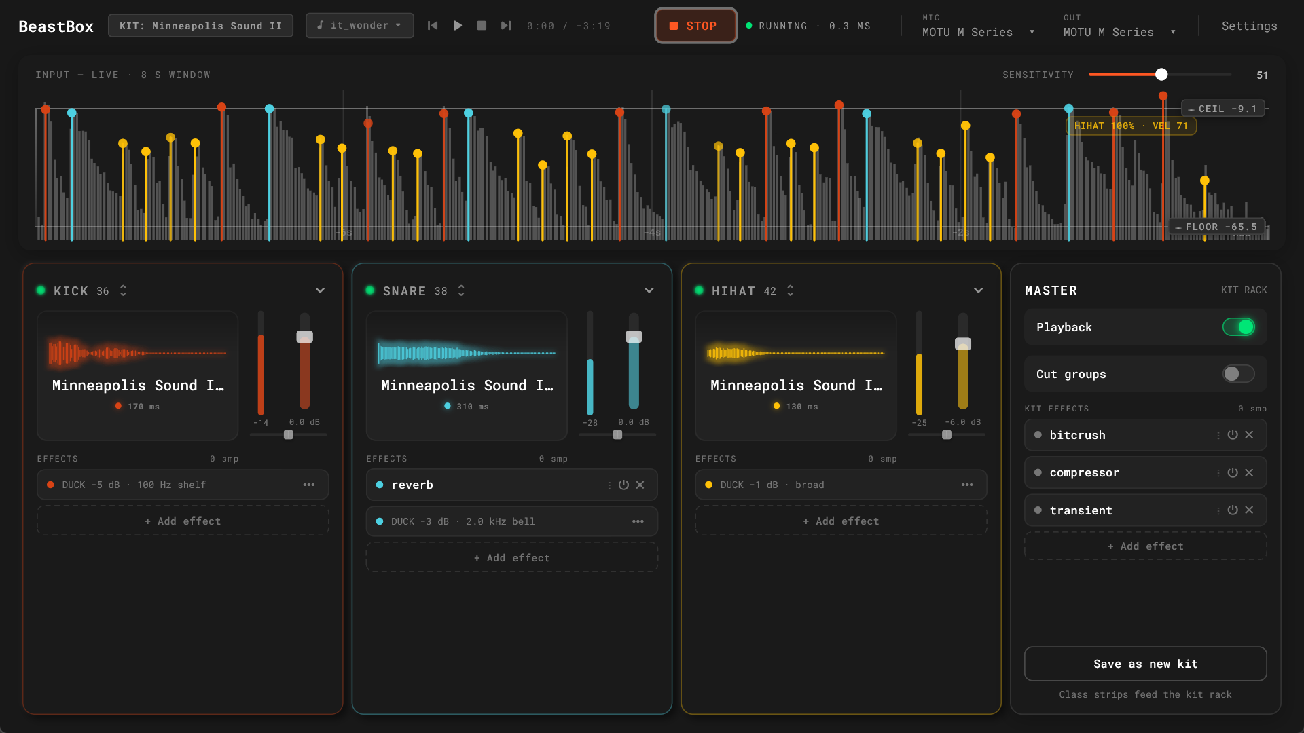Open the it_wonder track dropdown

(x=359, y=26)
